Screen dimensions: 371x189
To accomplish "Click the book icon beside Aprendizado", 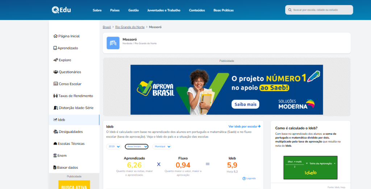I will pos(55,48).
